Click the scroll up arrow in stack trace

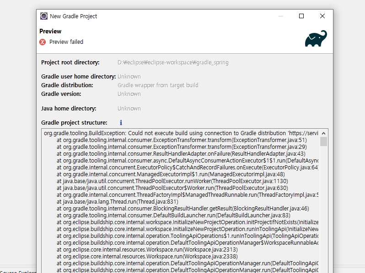click(323, 133)
